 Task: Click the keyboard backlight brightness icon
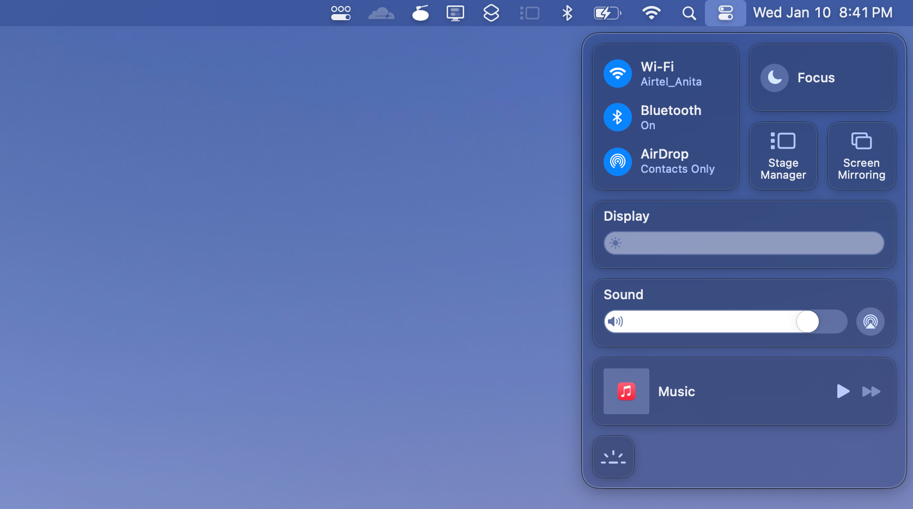(x=613, y=457)
